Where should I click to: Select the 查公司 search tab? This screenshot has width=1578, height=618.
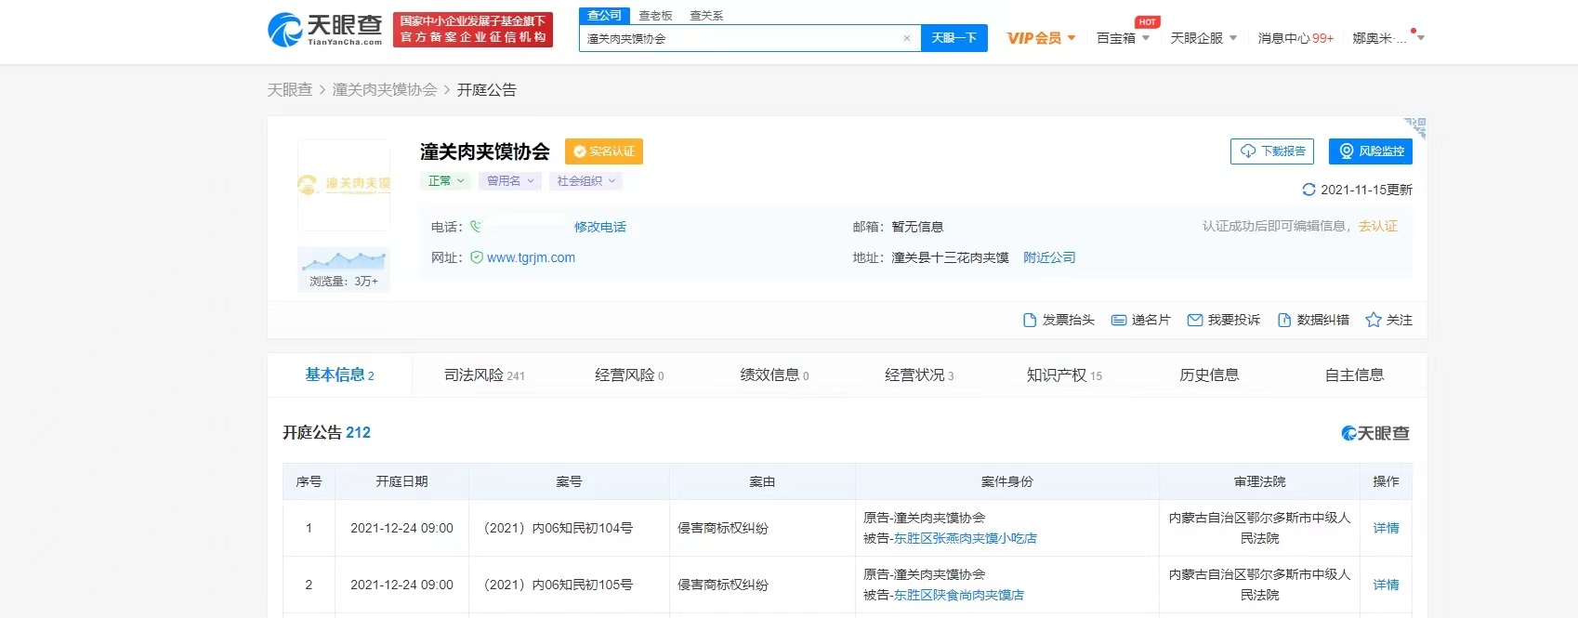pos(604,16)
